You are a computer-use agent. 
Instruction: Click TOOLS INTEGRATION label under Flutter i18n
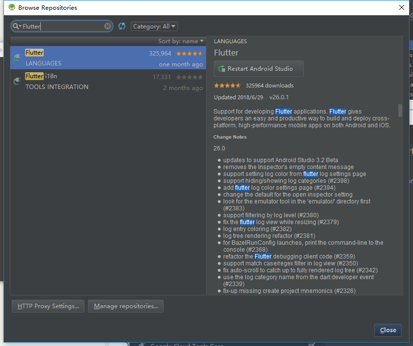[x=57, y=87]
